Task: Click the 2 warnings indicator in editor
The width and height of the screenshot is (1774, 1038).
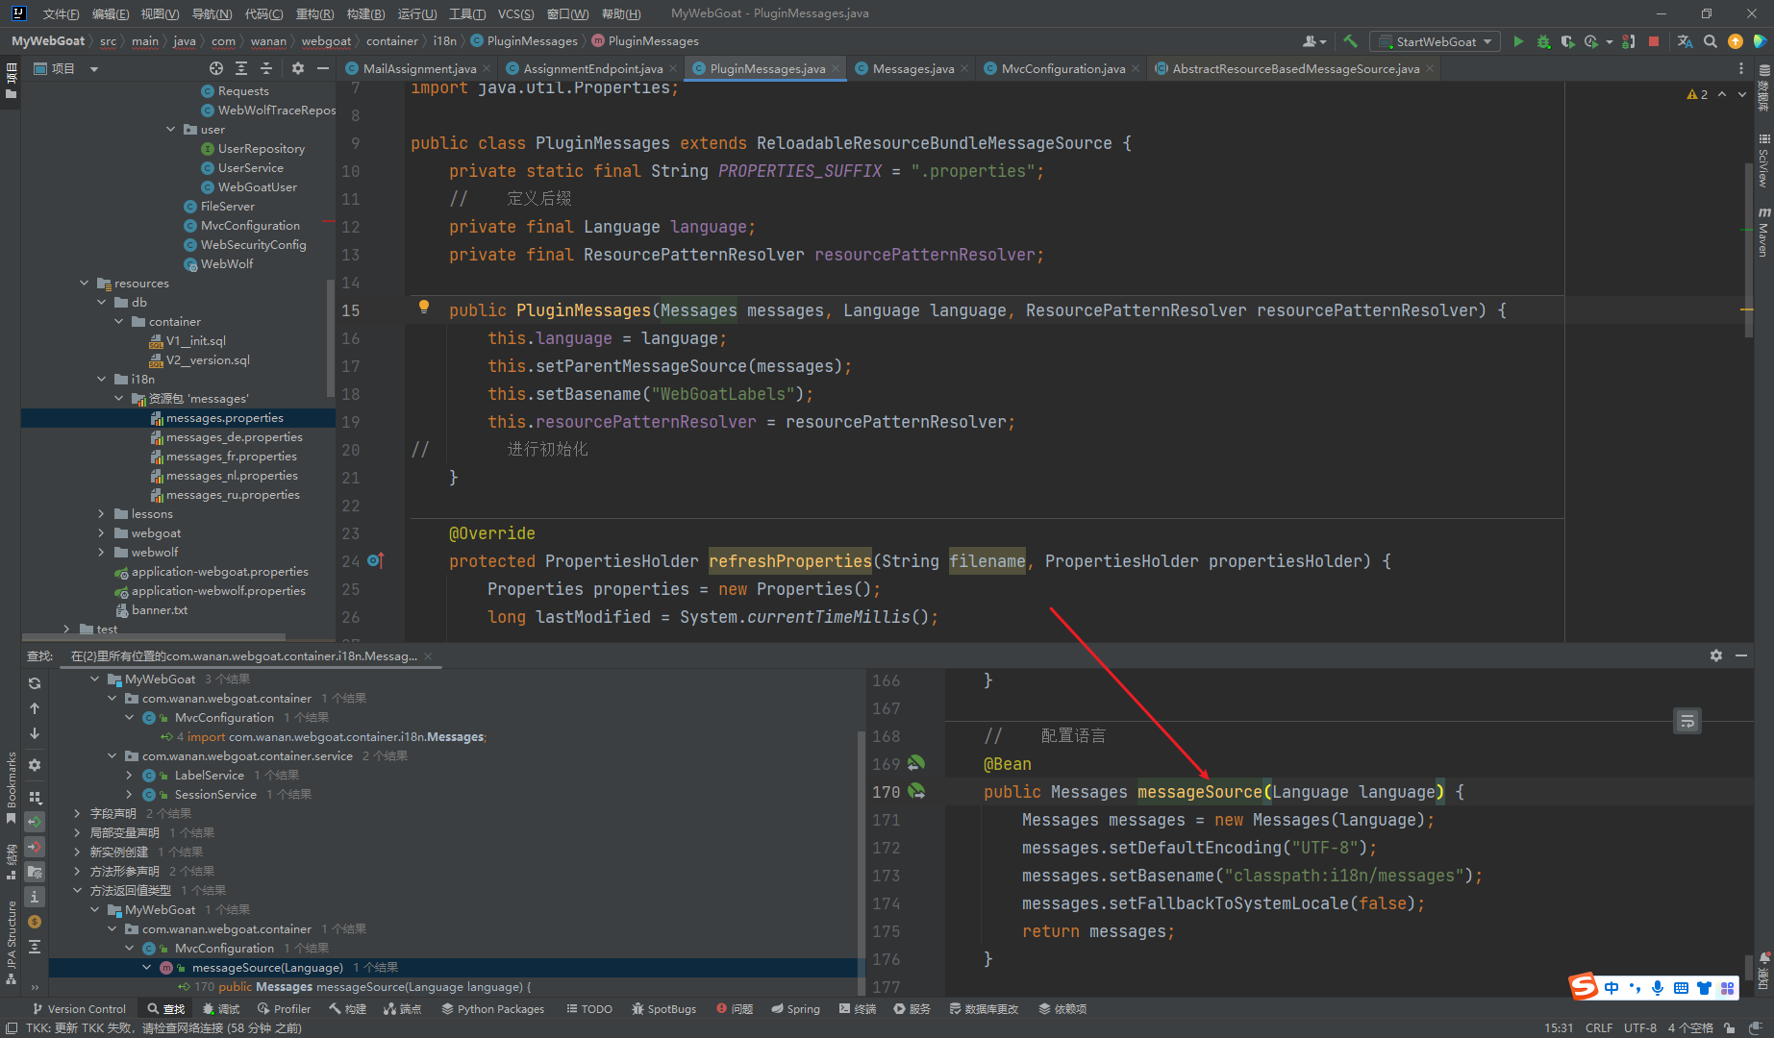Action: pyautogui.click(x=1697, y=94)
